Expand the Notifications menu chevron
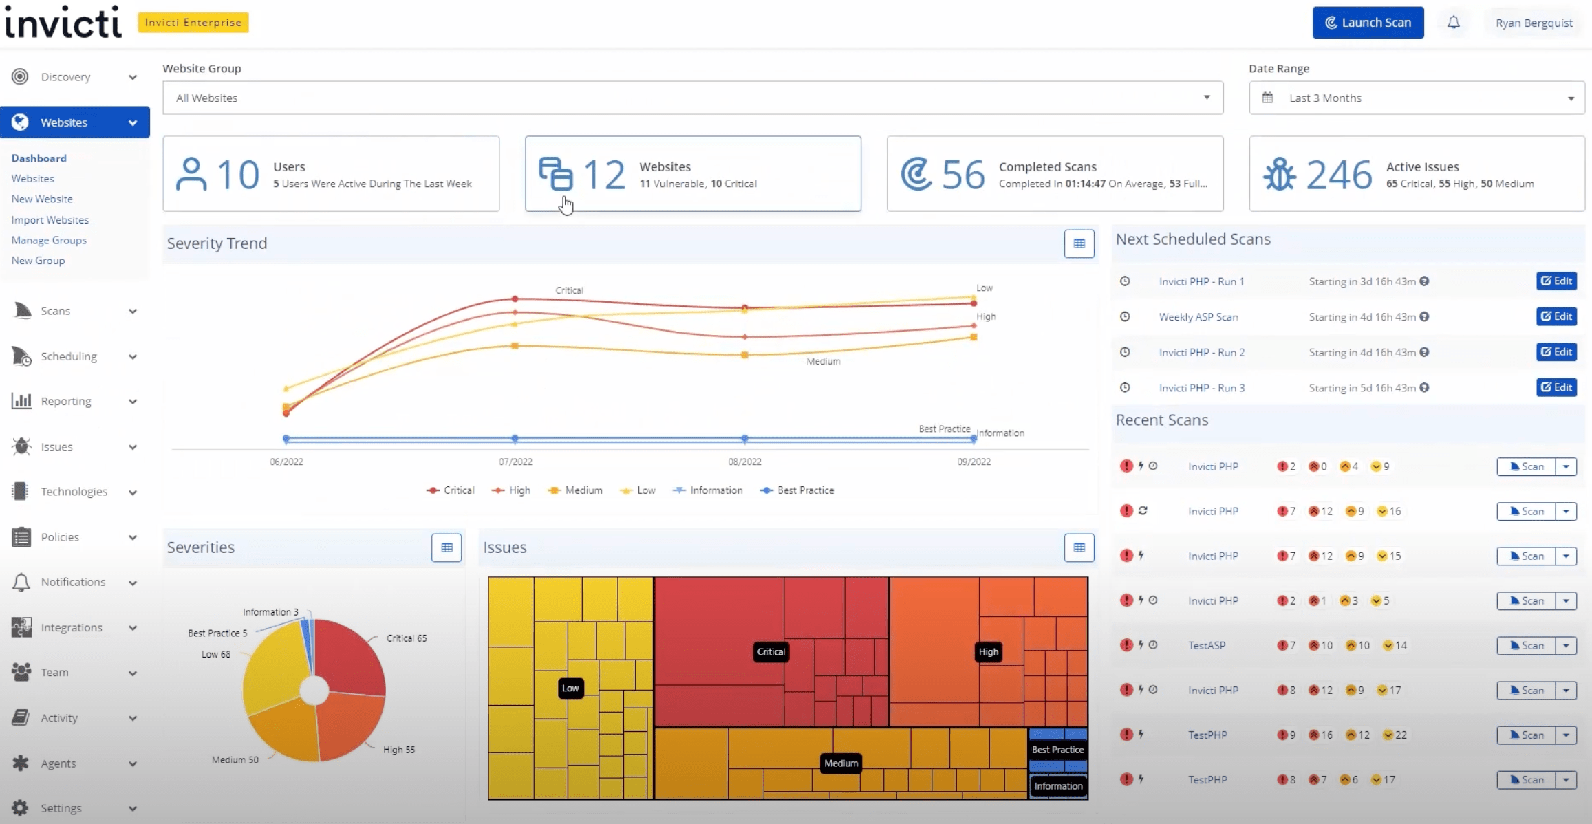The height and width of the screenshot is (824, 1592). (x=133, y=583)
